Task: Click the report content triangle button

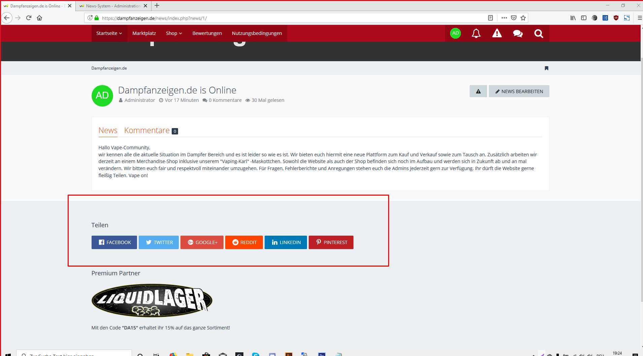Action: pyautogui.click(x=478, y=91)
